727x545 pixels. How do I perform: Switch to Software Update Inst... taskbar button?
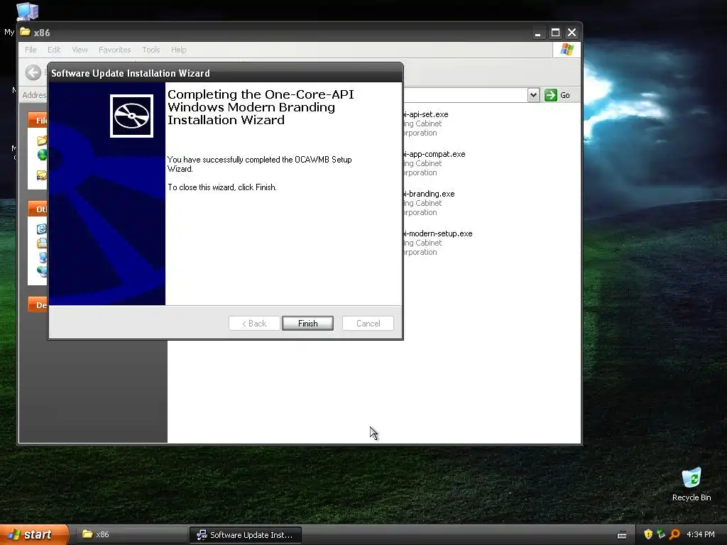point(246,534)
